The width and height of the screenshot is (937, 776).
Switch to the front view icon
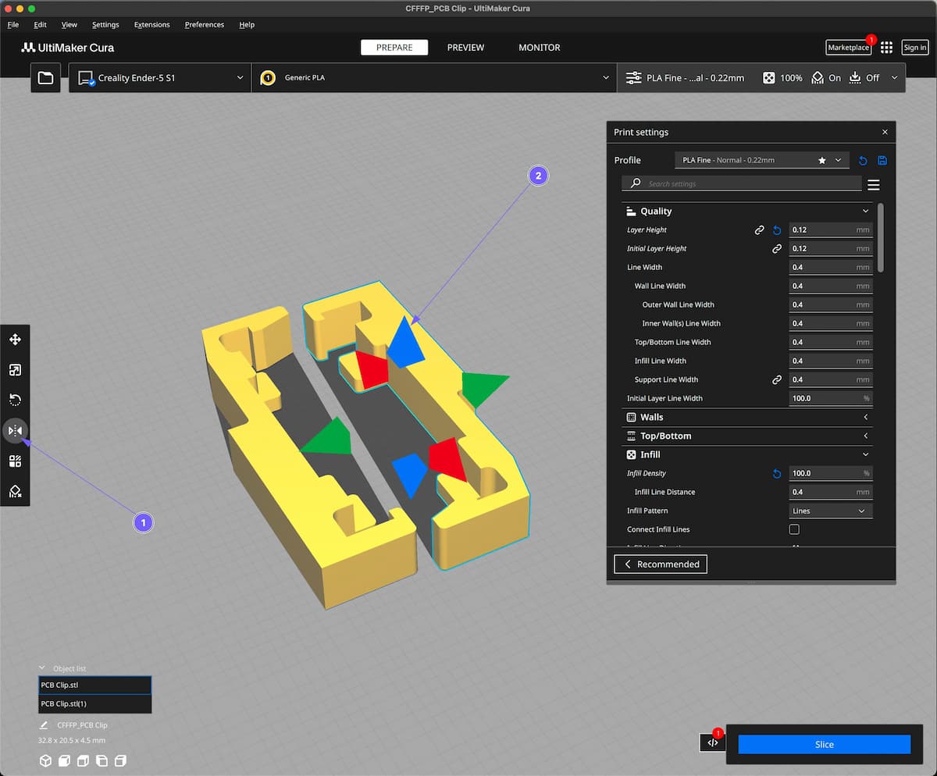(64, 760)
